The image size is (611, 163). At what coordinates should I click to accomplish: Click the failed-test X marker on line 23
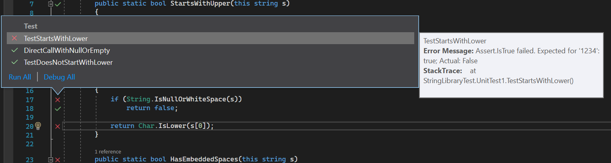click(x=58, y=159)
